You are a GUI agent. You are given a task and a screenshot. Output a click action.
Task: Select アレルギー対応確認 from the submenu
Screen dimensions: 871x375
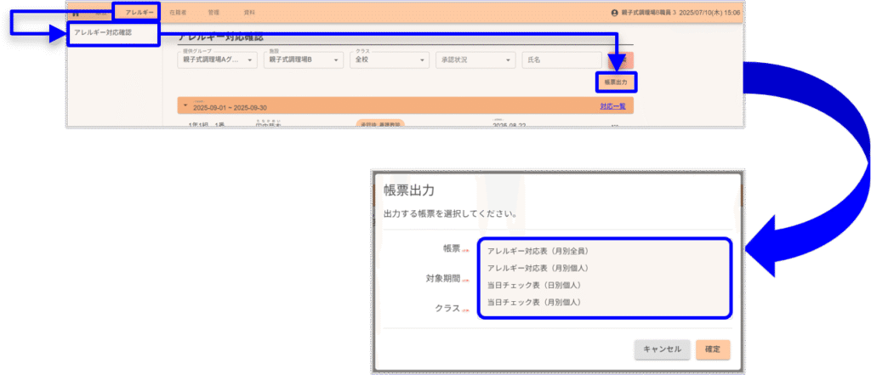(103, 33)
